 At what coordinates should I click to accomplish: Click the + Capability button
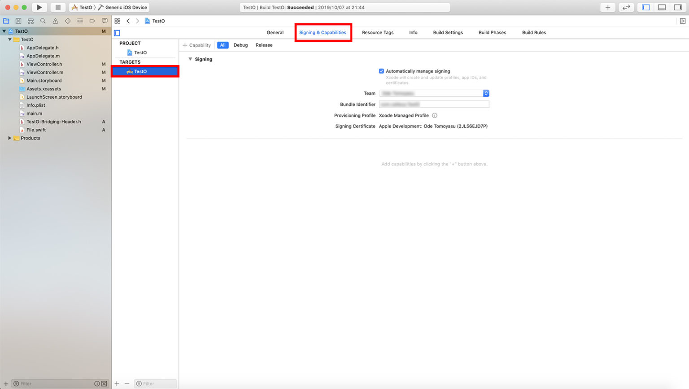tap(196, 45)
